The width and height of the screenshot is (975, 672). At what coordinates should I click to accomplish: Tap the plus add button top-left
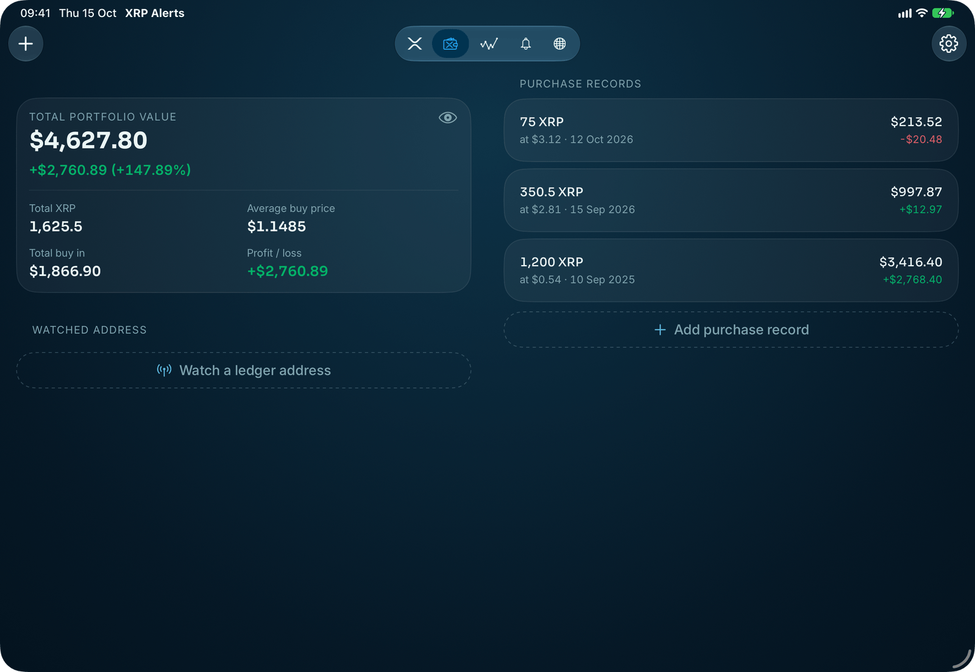pyautogui.click(x=26, y=44)
